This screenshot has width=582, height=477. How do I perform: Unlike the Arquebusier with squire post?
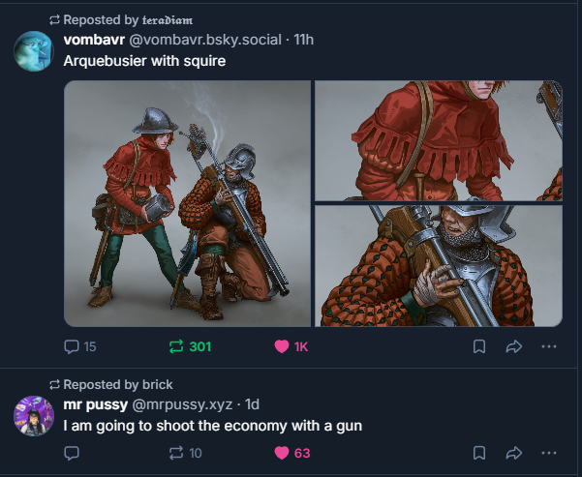point(283,346)
